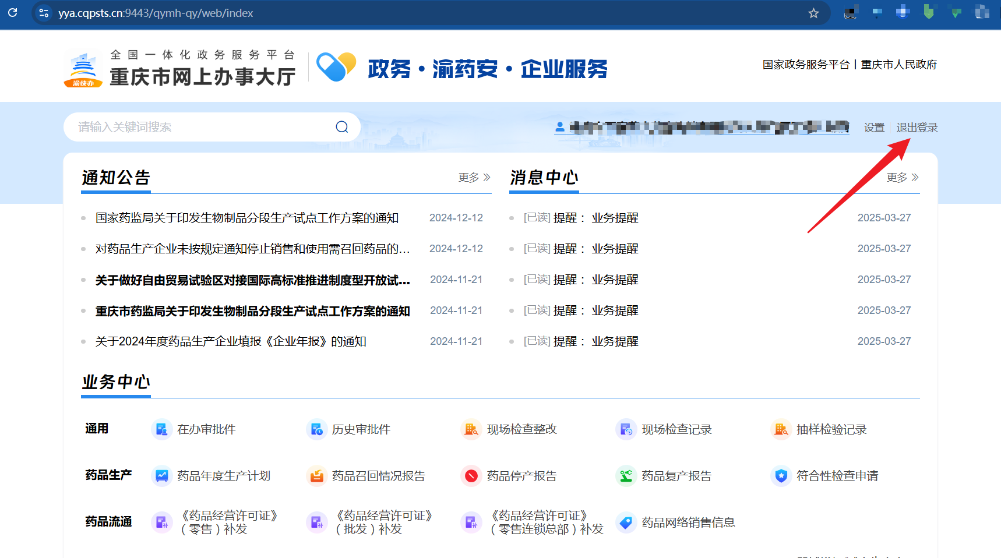This screenshot has width=1001, height=558.
Task: Click the 重庆市网上办事大厅 title
Action: click(x=202, y=77)
